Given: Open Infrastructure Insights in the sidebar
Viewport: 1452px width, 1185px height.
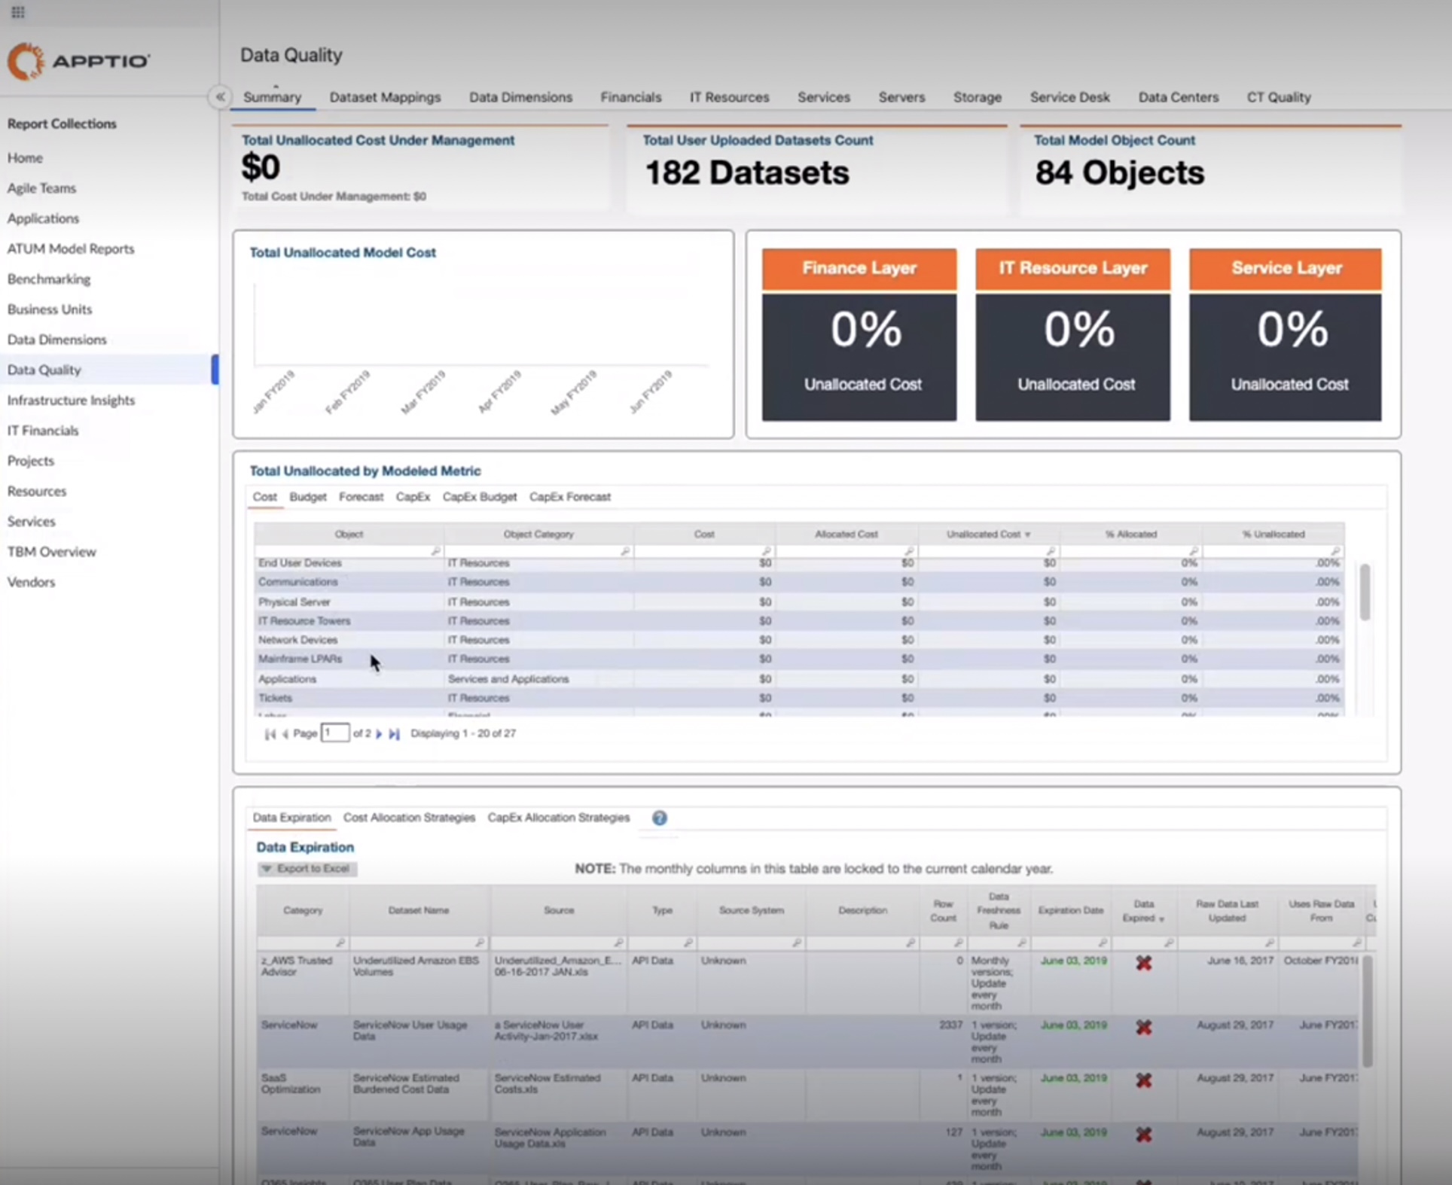Looking at the screenshot, I should click(71, 400).
